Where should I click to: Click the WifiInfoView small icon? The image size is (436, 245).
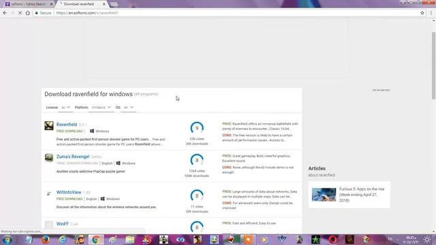49,193
